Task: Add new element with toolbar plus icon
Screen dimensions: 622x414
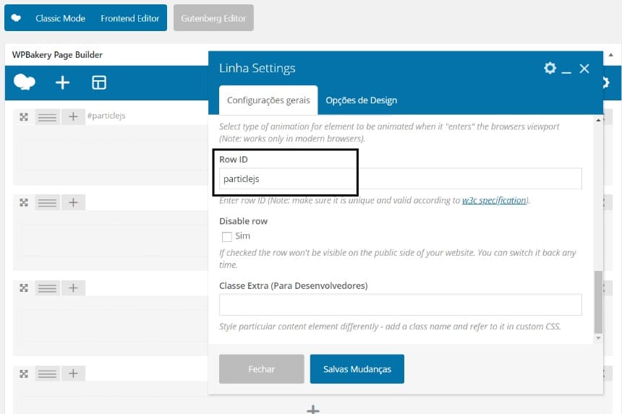Action: 62,82
